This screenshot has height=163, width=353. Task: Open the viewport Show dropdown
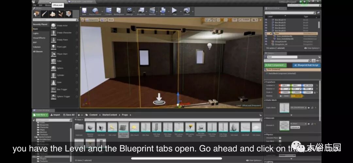(111, 20)
